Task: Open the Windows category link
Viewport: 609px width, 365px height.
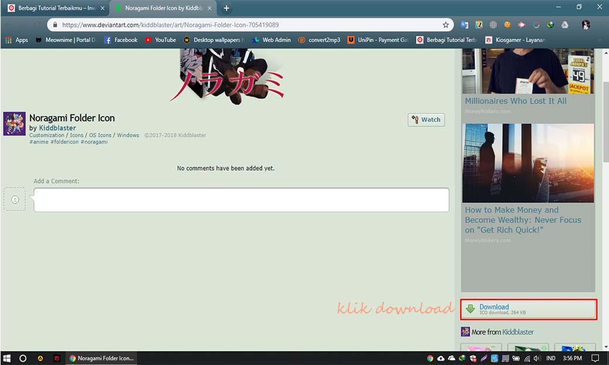Action: click(128, 135)
